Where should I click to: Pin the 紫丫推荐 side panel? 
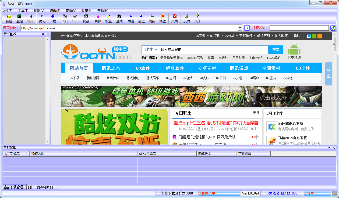(43, 34)
